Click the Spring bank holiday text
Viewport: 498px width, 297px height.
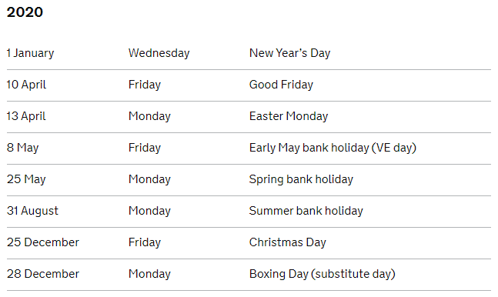click(301, 179)
